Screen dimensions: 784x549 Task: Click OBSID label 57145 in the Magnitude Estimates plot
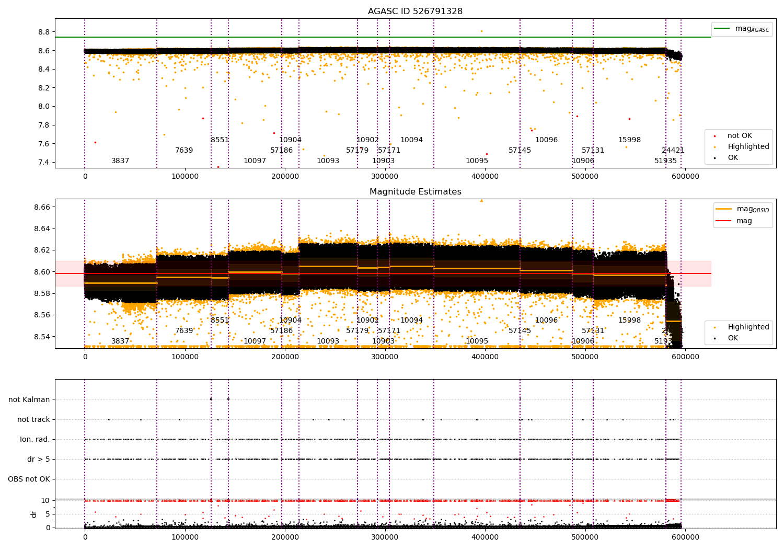520,331
